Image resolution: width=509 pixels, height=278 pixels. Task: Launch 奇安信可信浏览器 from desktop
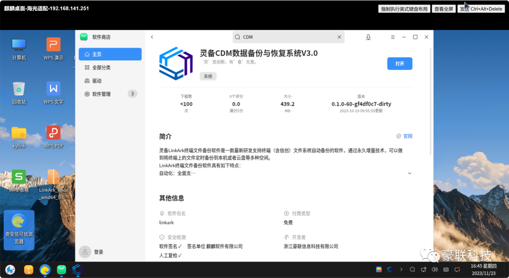coord(19,229)
